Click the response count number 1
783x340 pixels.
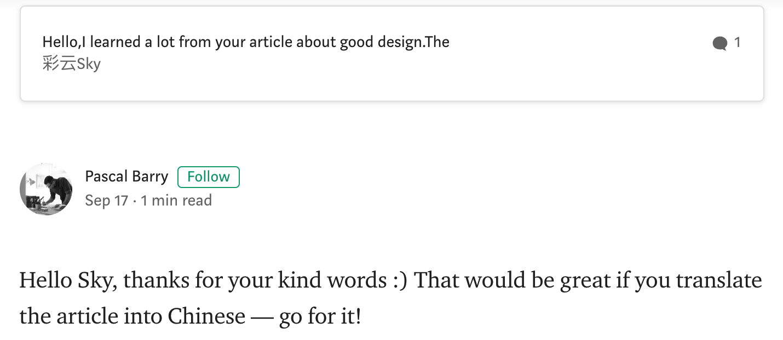coord(737,43)
